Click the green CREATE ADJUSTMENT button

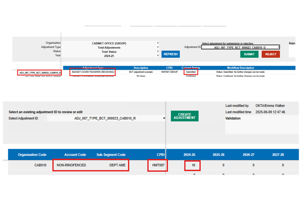(185, 116)
